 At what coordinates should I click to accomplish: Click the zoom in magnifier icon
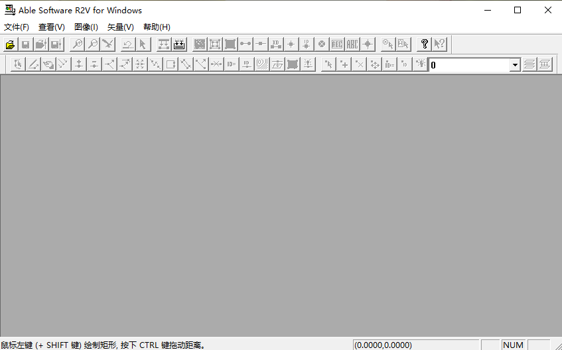pos(78,44)
